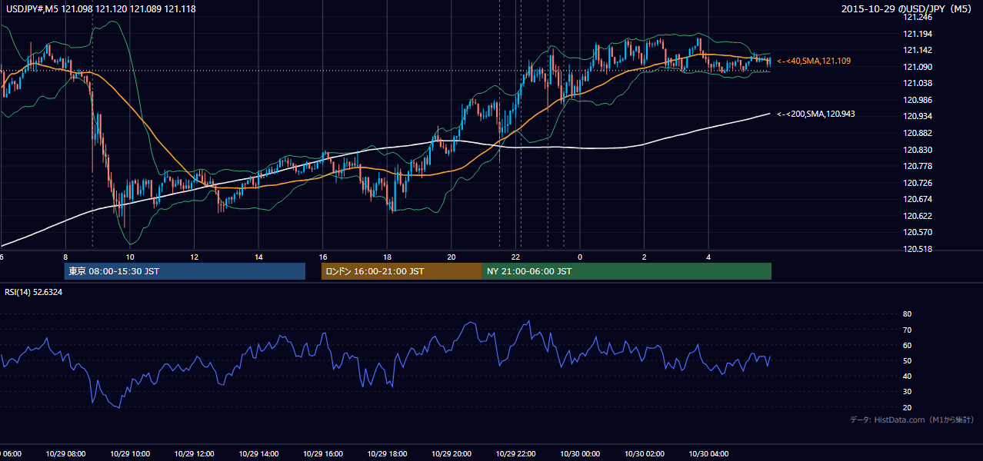Click price axis label 121.090
The width and height of the screenshot is (983, 461).
pyautogui.click(x=918, y=67)
